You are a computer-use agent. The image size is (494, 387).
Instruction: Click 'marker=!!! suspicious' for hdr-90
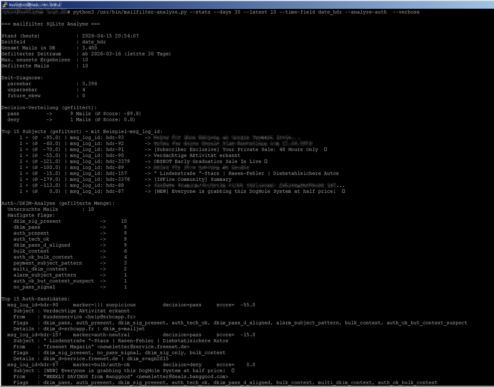(x=104, y=305)
